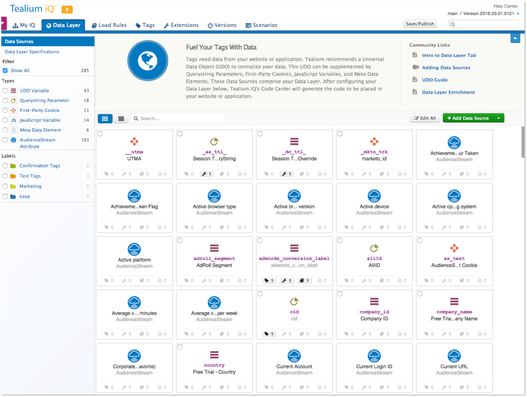527x397 pixels.
Task: Click the cookie icon on UTMA card
Action: pos(134,141)
